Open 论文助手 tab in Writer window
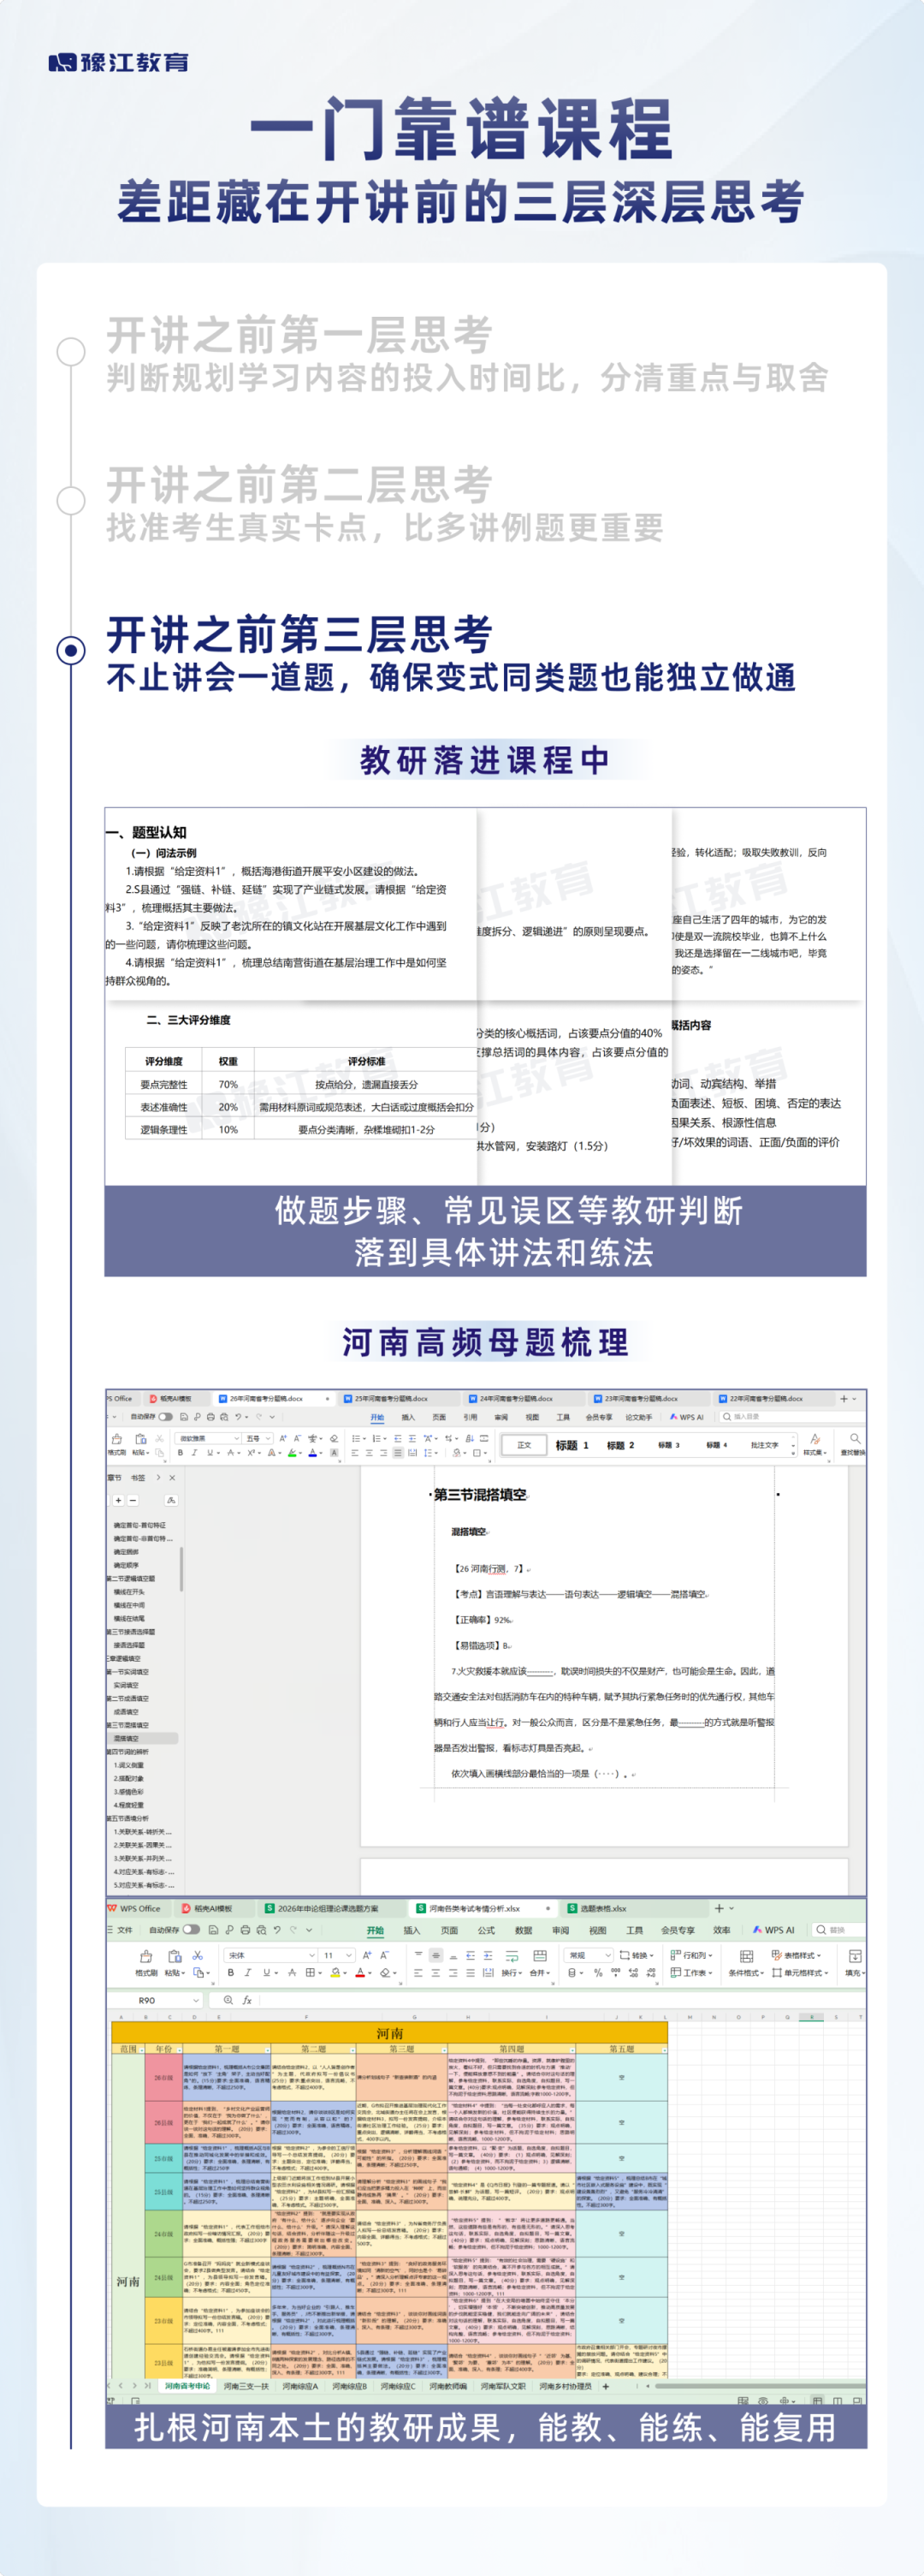Screen dimensions: 924x2576 [638, 1417]
